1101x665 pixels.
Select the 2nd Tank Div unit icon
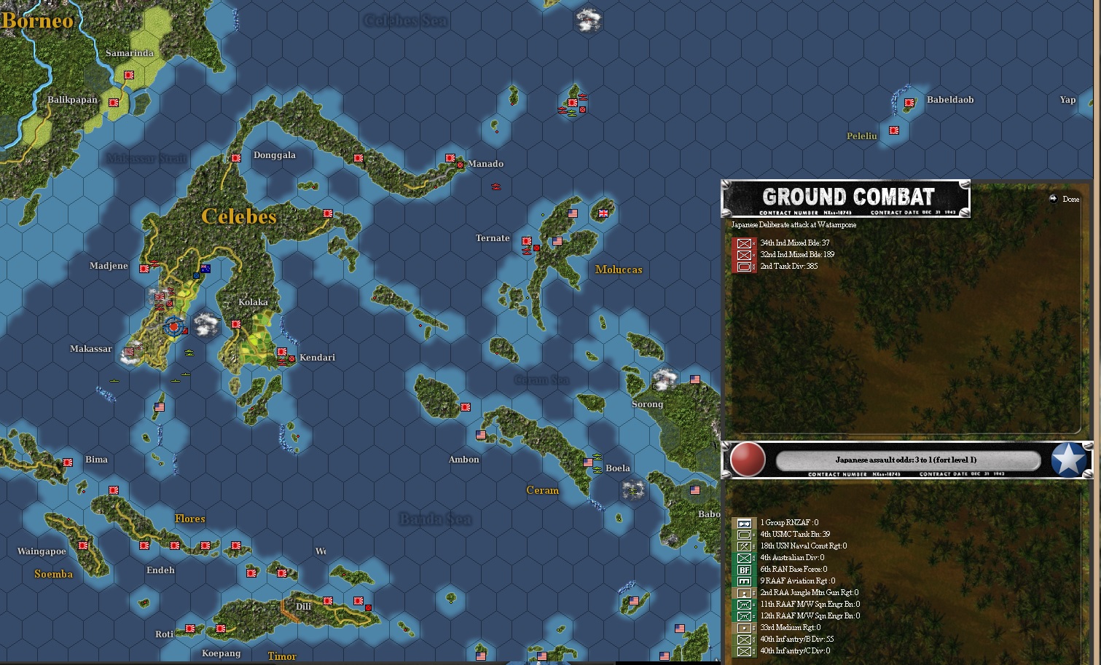click(744, 267)
